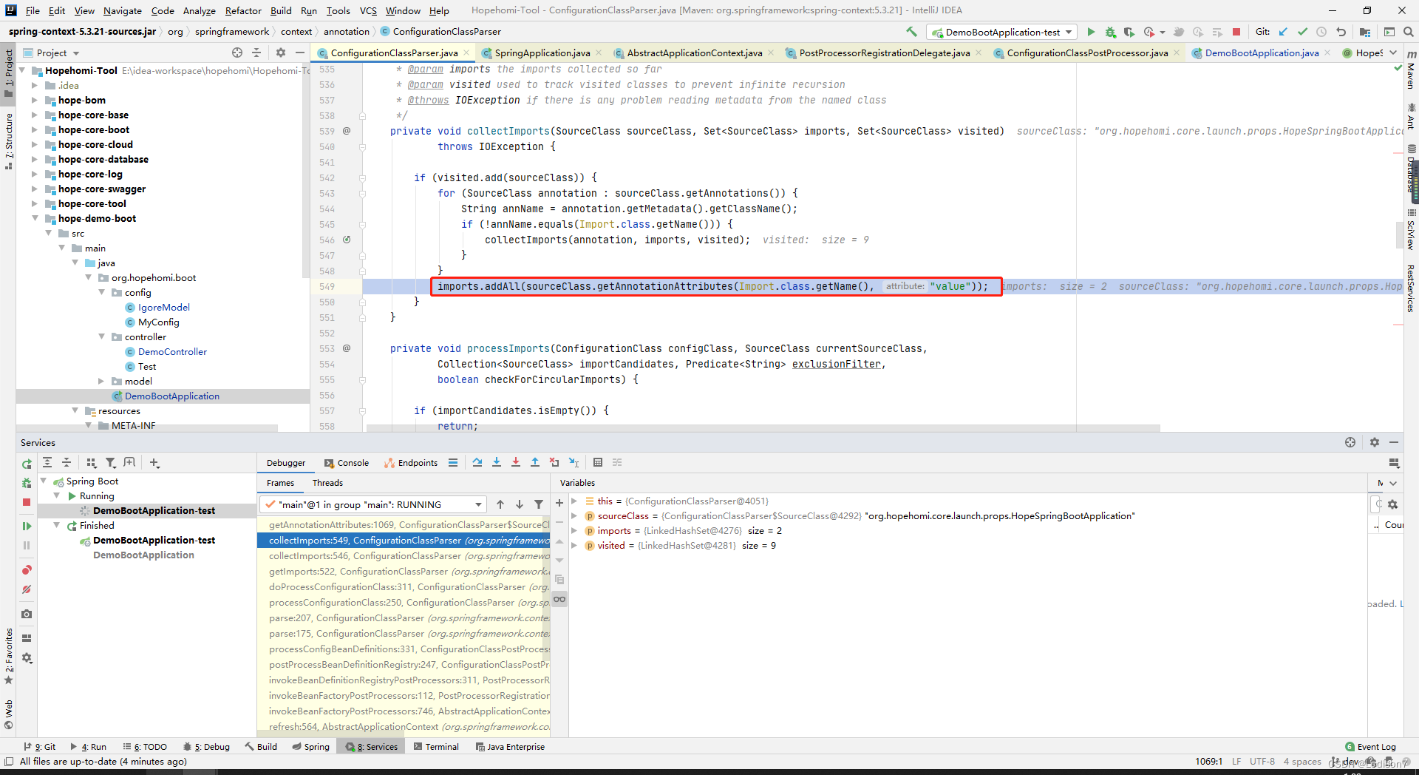Toggle filter frames funnel in Frames panel
Screen dimensions: 1419x775
pyautogui.click(x=539, y=504)
